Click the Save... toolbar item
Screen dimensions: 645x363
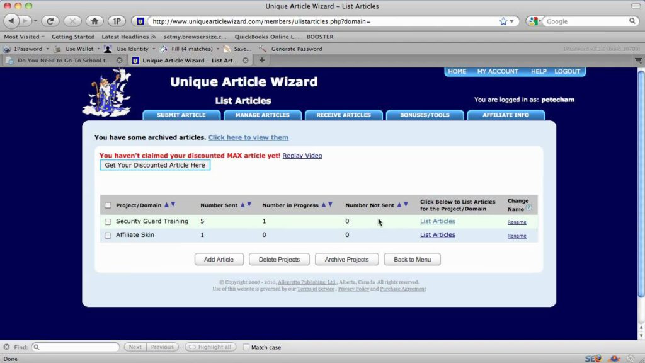coord(237,49)
